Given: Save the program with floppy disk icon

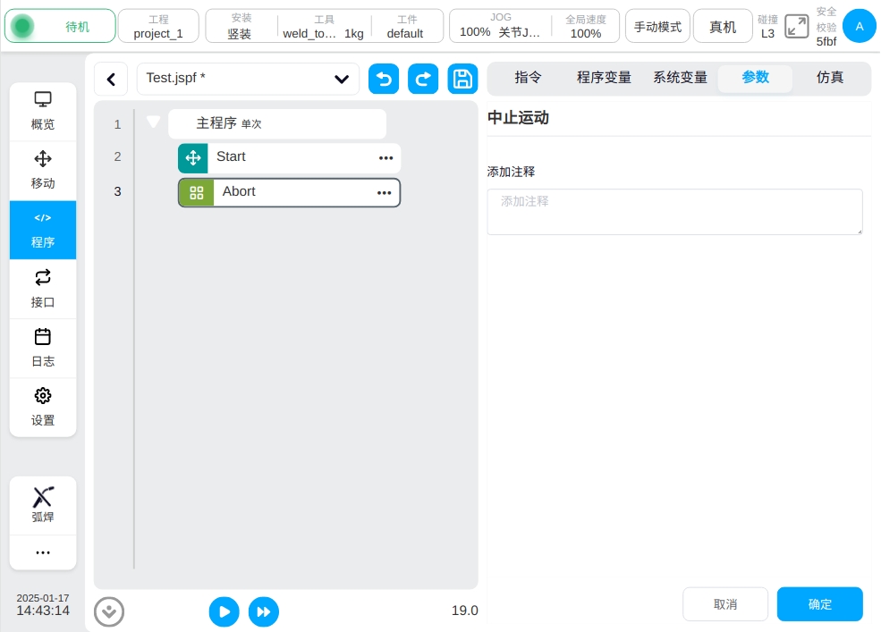Looking at the screenshot, I should (x=462, y=79).
